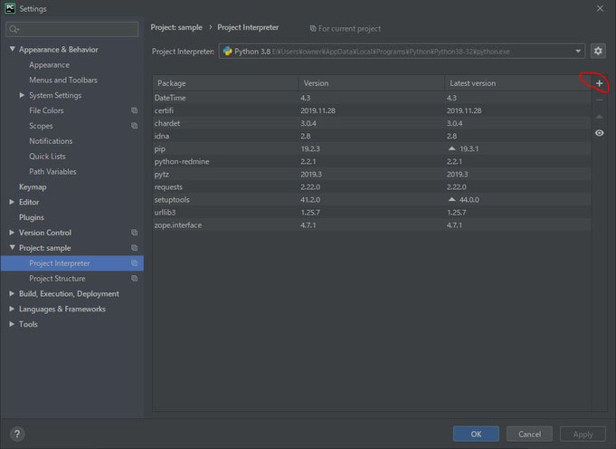The height and width of the screenshot is (449, 616).
Task: Click the help question mark icon
Action: coord(17,434)
